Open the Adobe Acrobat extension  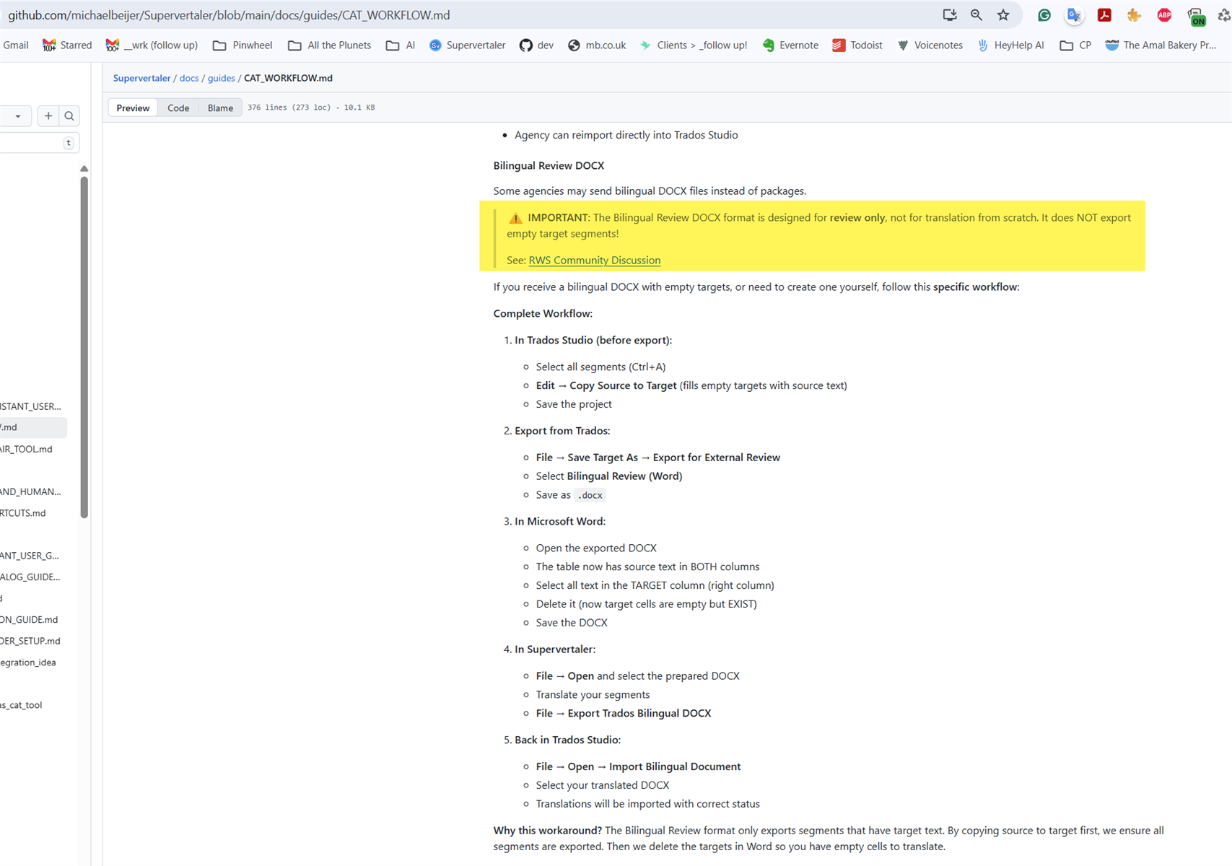[x=1104, y=14]
